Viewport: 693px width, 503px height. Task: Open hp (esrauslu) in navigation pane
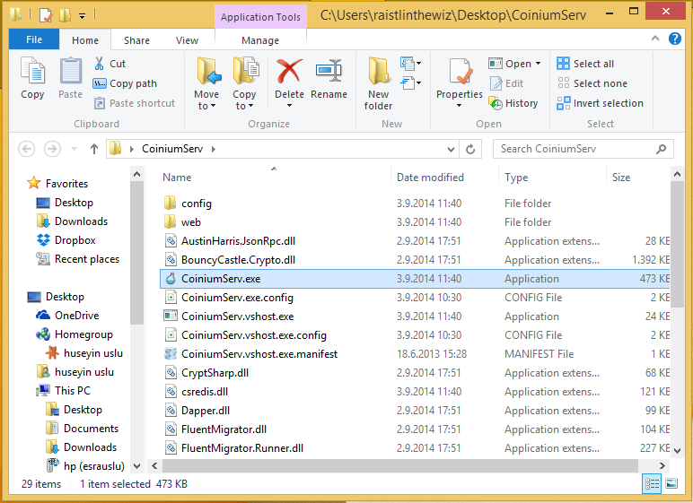(x=86, y=466)
